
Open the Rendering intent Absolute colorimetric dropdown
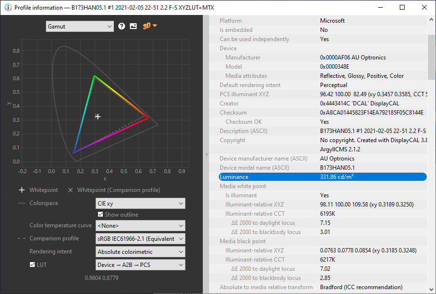(141, 252)
